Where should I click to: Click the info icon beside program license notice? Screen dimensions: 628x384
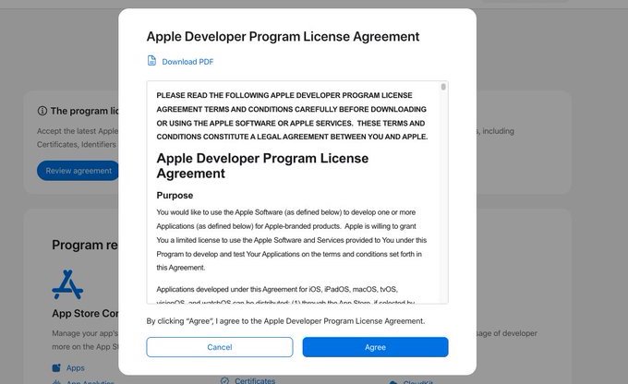(x=42, y=111)
